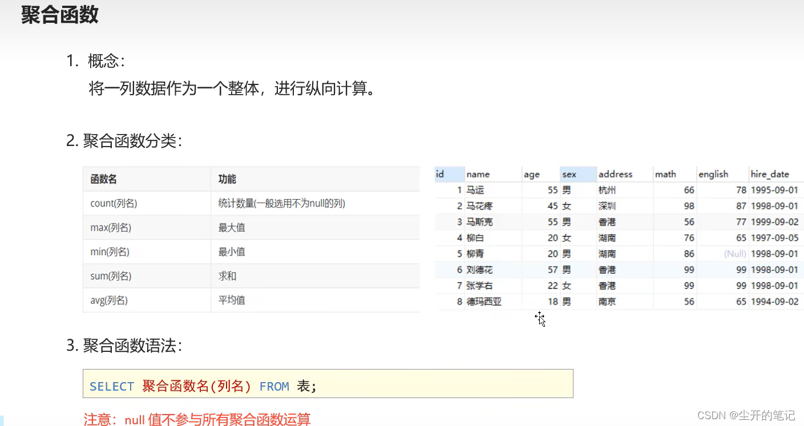This screenshot has width=804, height=426.
Task: Click the english column header
Action: pos(722,174)
